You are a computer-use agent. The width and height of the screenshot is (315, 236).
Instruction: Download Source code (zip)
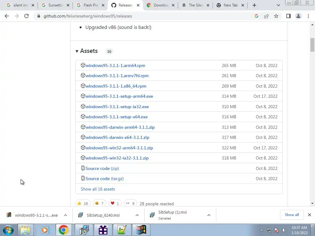(102, 168)
